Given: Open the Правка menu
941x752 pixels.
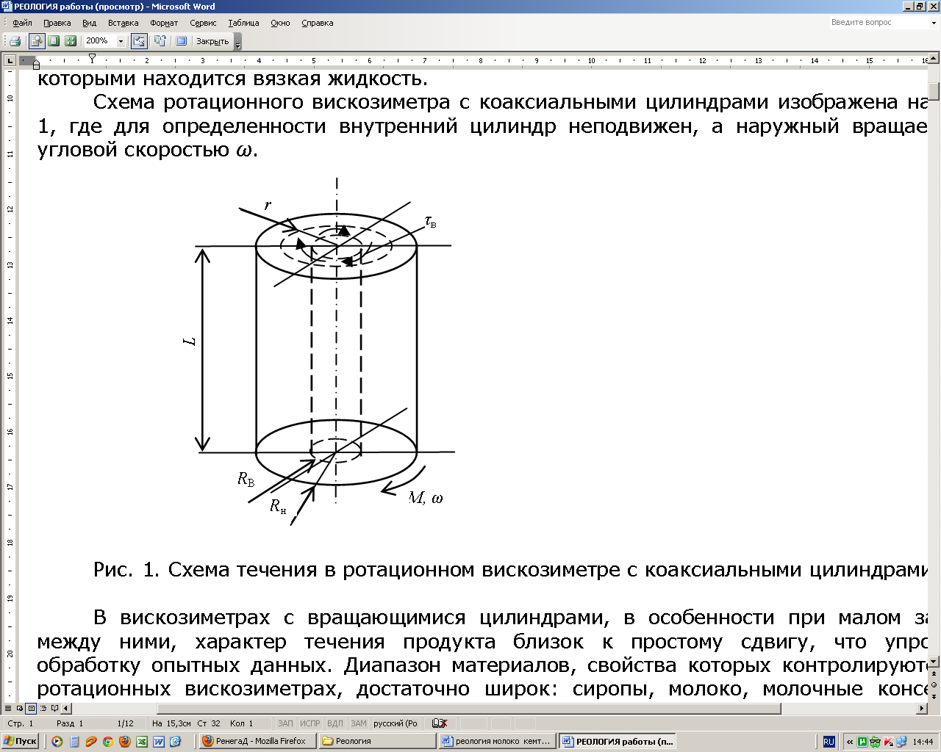Looking at the screenshot, I should click(57, 23).
